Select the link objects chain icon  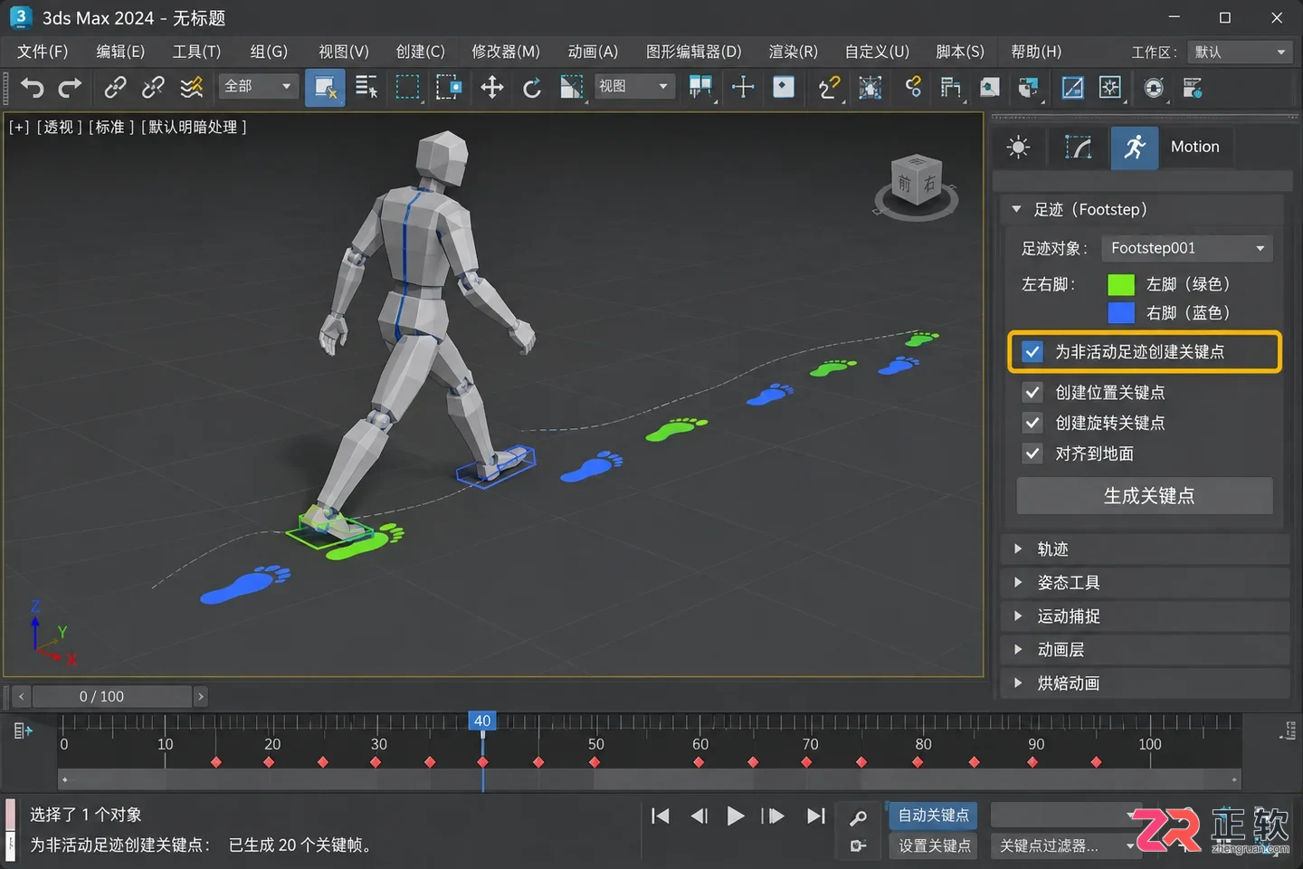click(x=115, y=88)
